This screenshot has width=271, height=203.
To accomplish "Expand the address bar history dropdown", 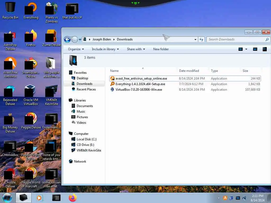I will click(195, 39).
